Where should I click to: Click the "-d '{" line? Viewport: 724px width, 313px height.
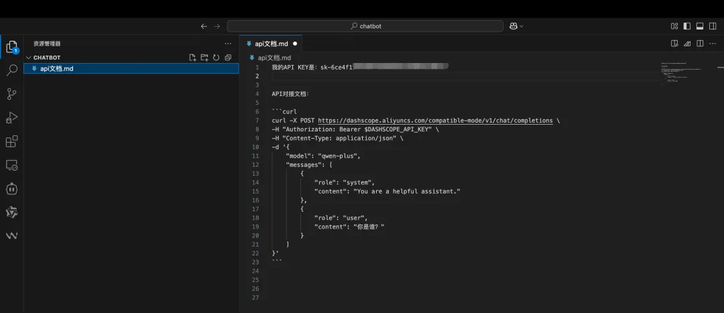click(282, 147)
